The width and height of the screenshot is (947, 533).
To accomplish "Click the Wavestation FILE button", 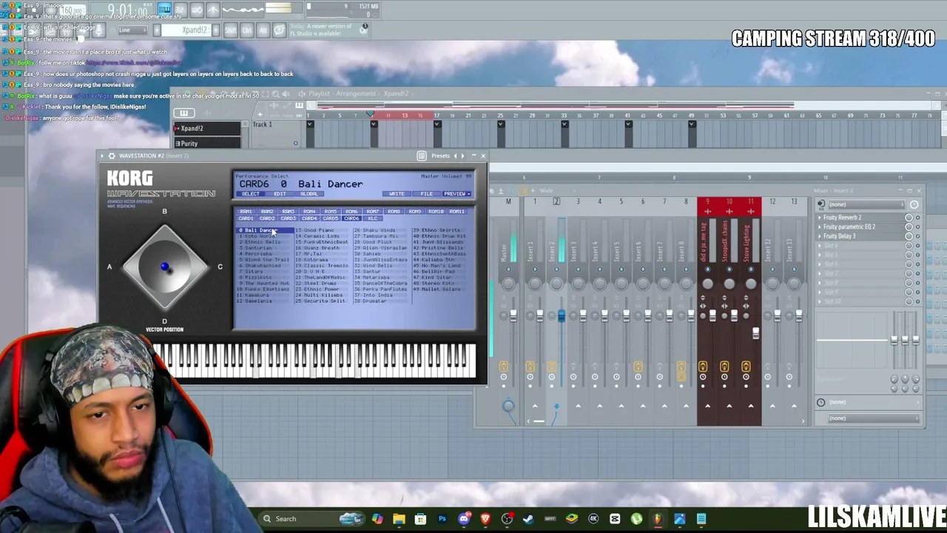I will (x=427, y=194).
